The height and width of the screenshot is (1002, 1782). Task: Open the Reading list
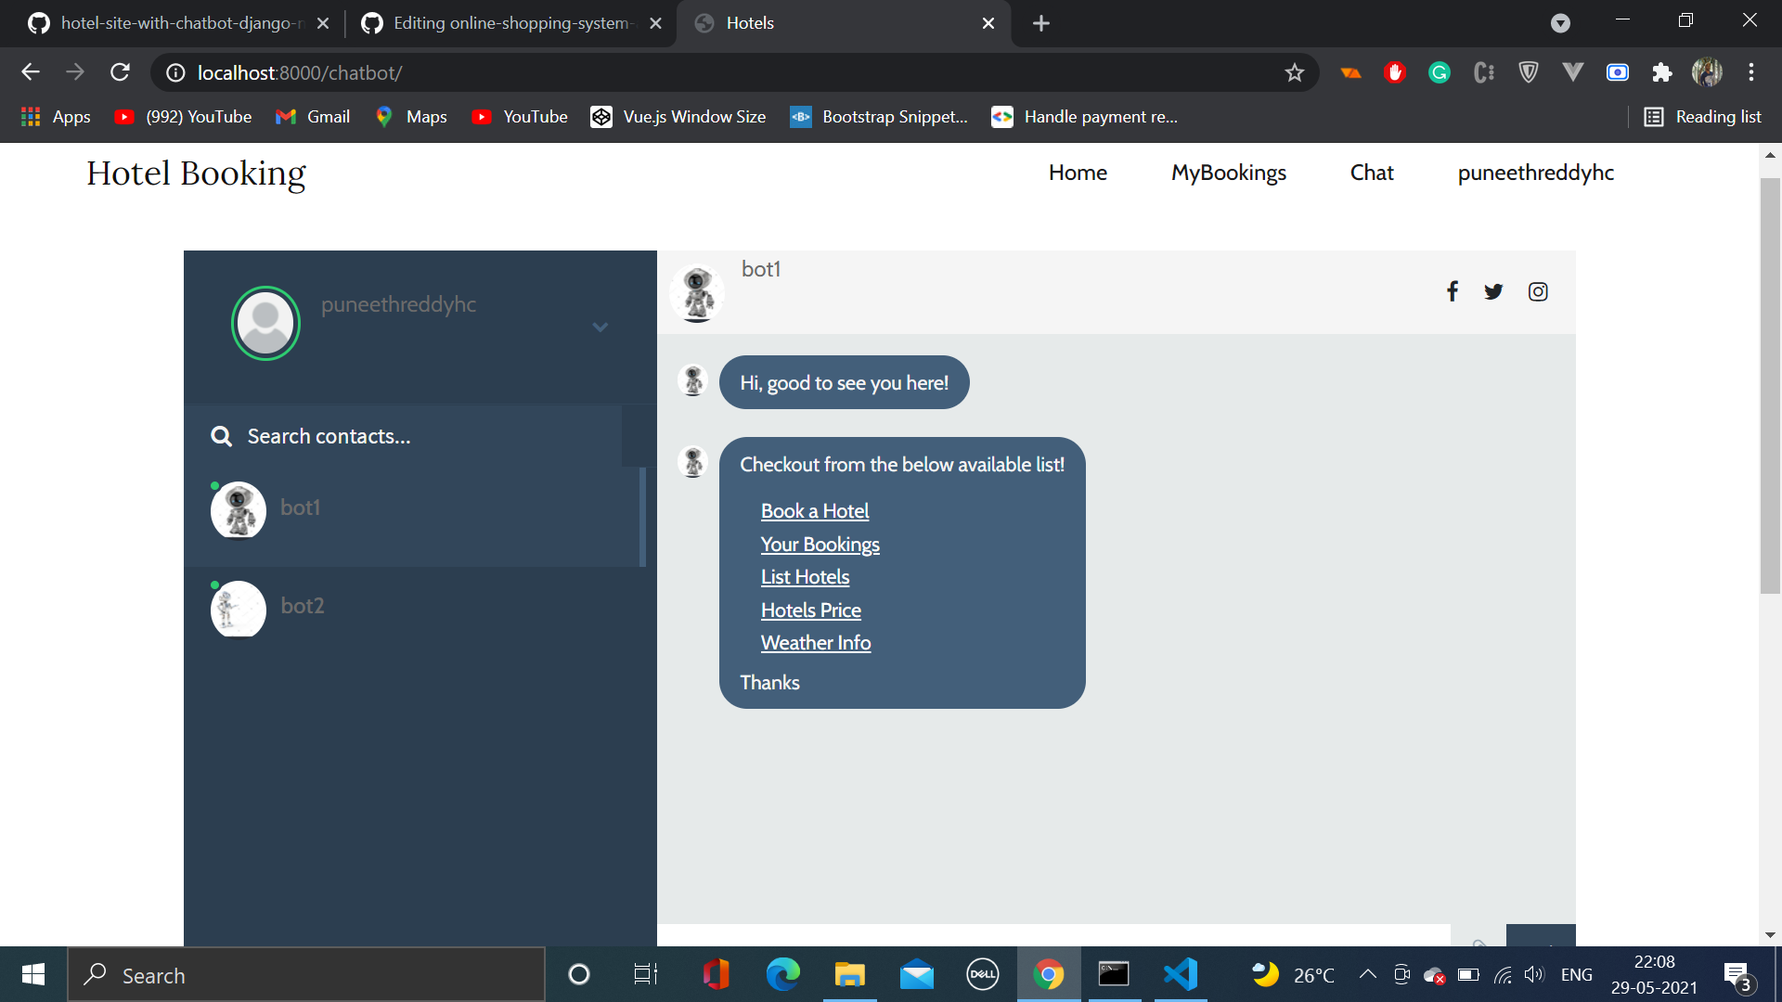click(x=1702, y=117)
